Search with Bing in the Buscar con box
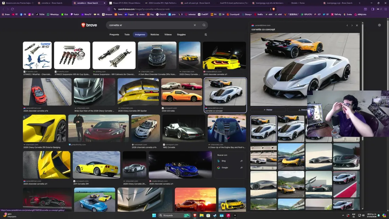Image resolution: width=389 pixels, height=219 pixels. click(230, 161)
